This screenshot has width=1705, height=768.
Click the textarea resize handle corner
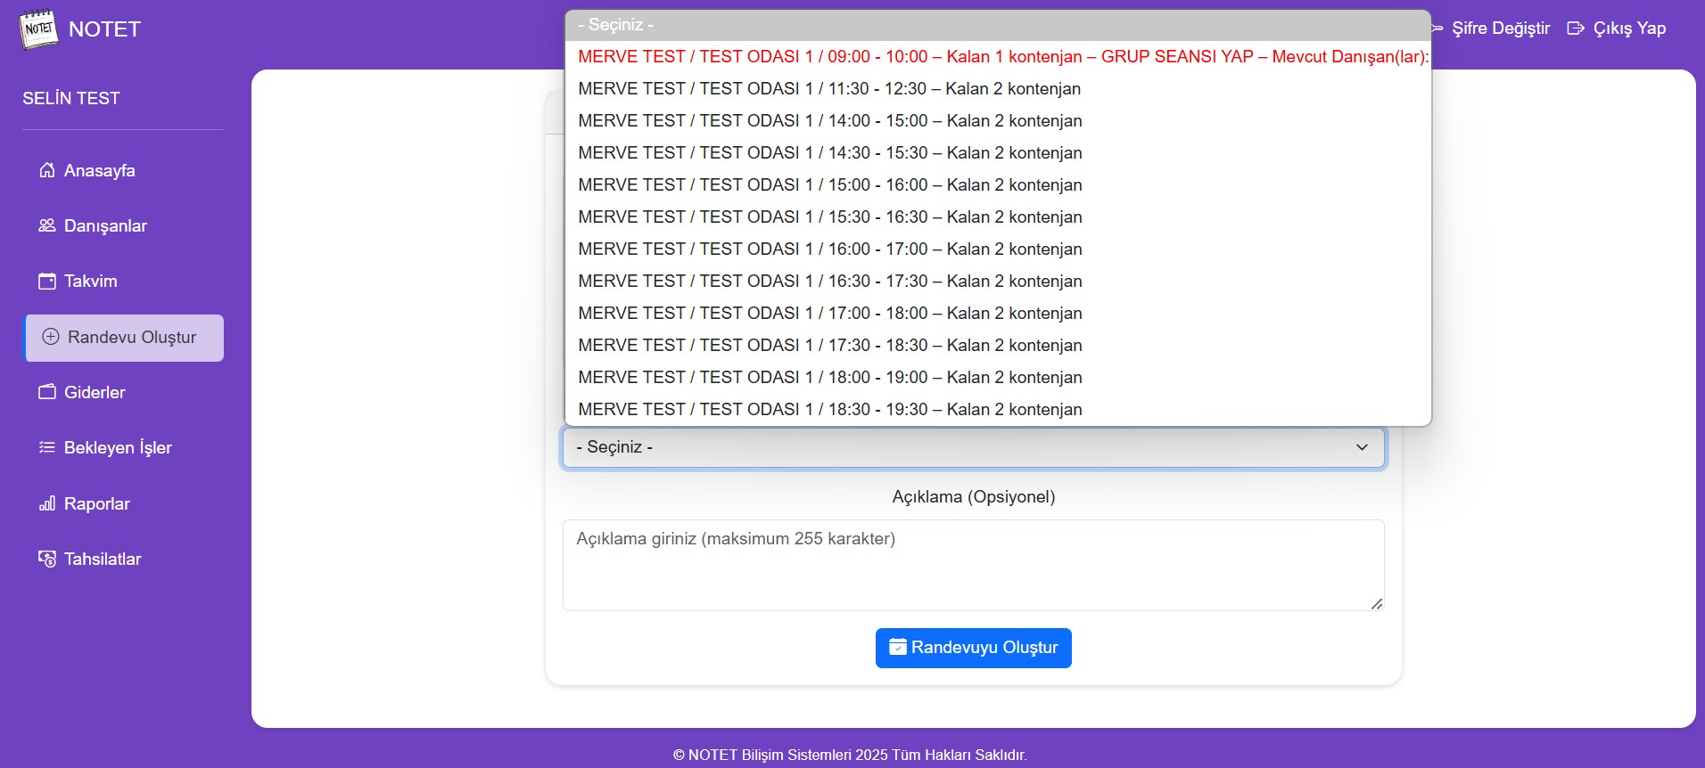(1377, 603)
